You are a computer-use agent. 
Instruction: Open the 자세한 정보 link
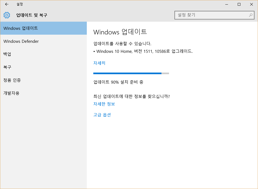(x=104, y=104)
